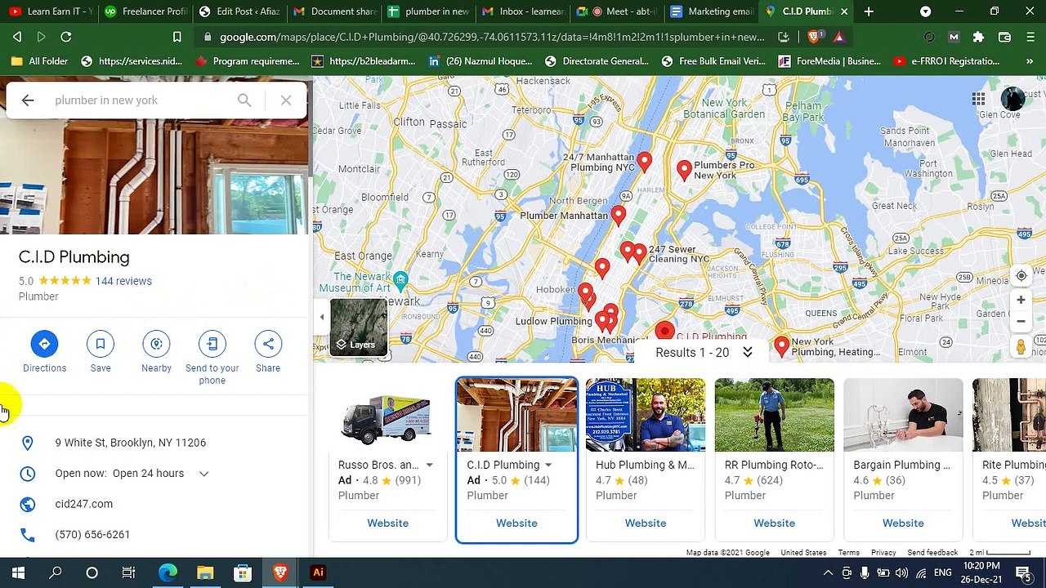Reload the current page
1046x588 pixels.
tap(66, 37)
